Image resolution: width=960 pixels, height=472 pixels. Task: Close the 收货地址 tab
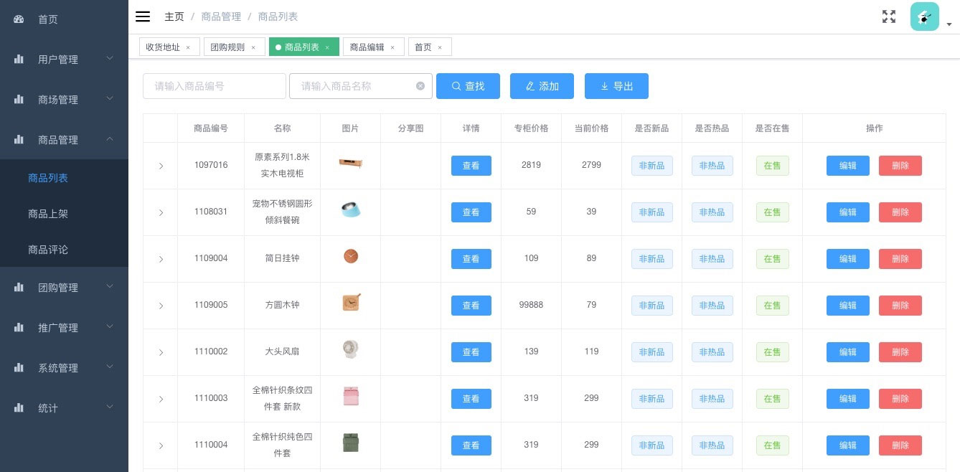coord(188,47)
